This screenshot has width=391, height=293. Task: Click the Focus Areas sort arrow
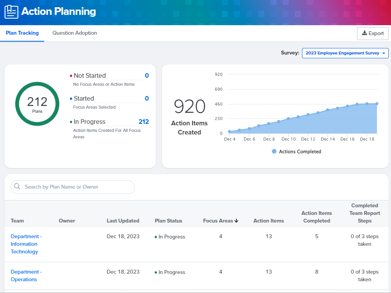(x=236, y=221)
